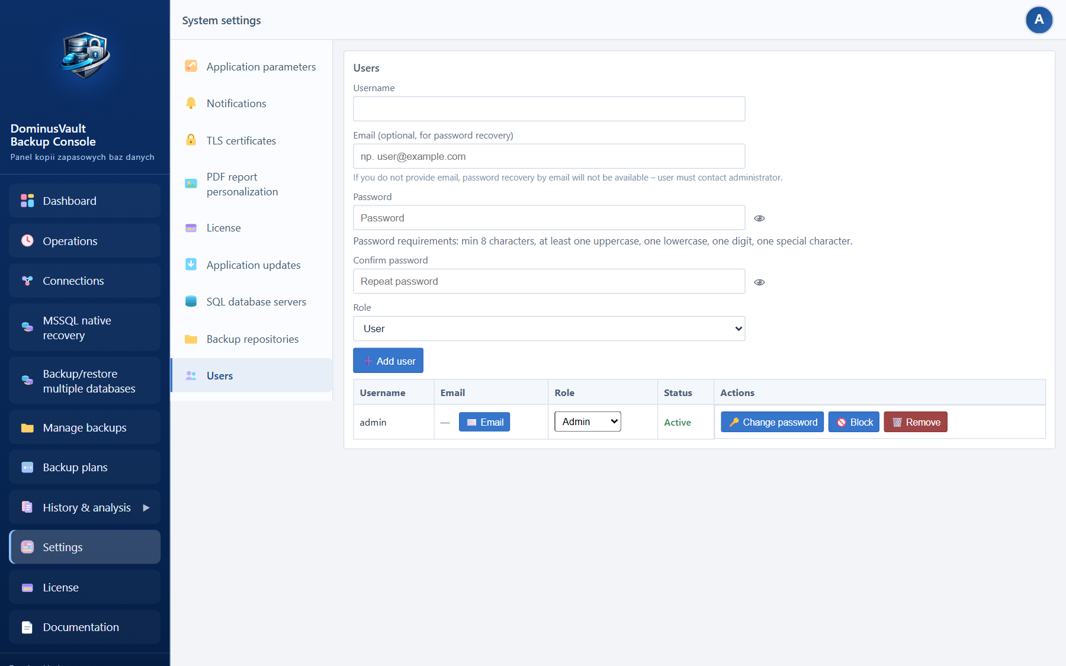The width and height of the screenshot is (1066, 666).
Task: Click the Backup plans icon
Action: tap(27, 467)
